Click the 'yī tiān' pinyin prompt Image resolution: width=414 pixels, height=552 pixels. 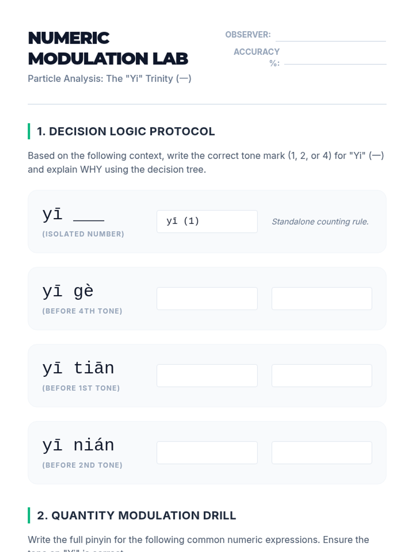pyautogui.click(x=78, y=368)
